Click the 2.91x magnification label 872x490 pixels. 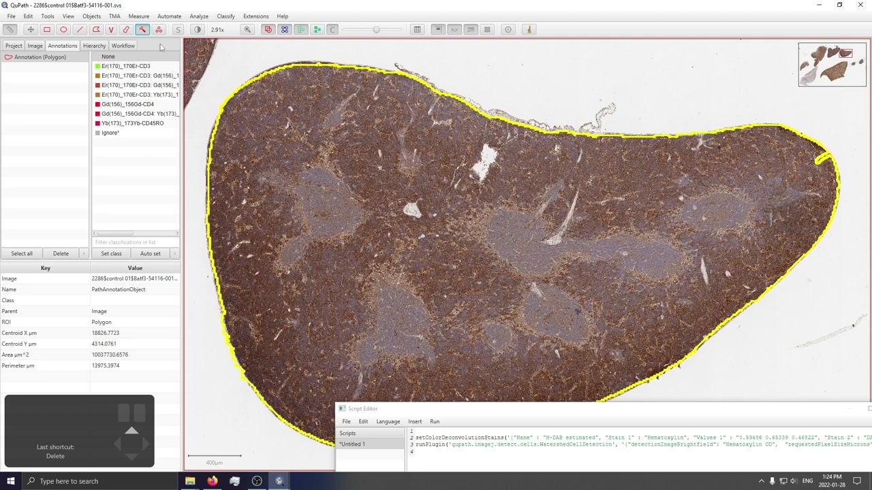217,30
